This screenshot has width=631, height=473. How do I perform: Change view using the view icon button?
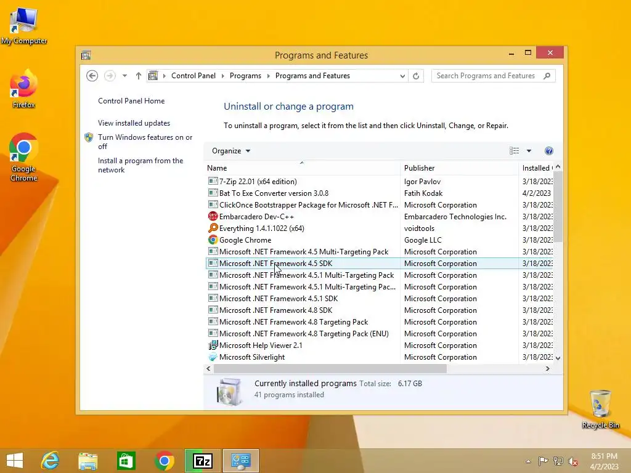[515, 151]
